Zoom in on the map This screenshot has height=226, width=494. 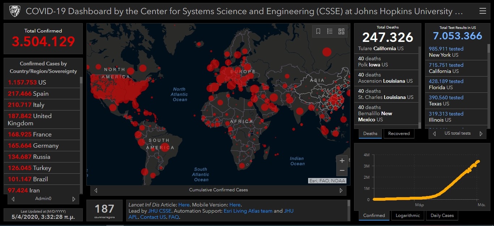[x=342, y=161]
